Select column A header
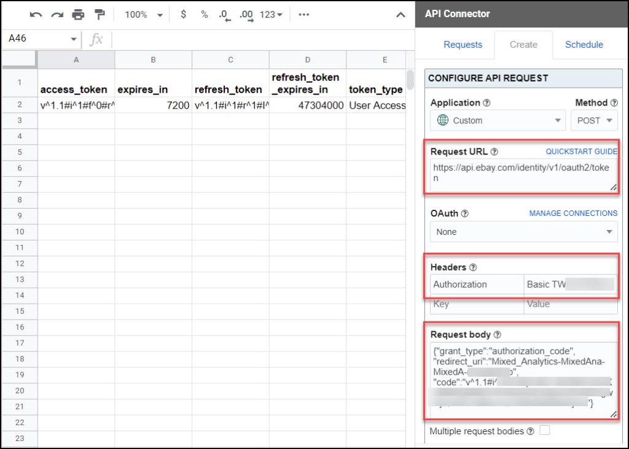Screen dimensions: 629x449 (76, 59)
